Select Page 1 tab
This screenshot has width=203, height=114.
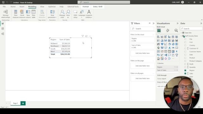(x=16, y=103)
